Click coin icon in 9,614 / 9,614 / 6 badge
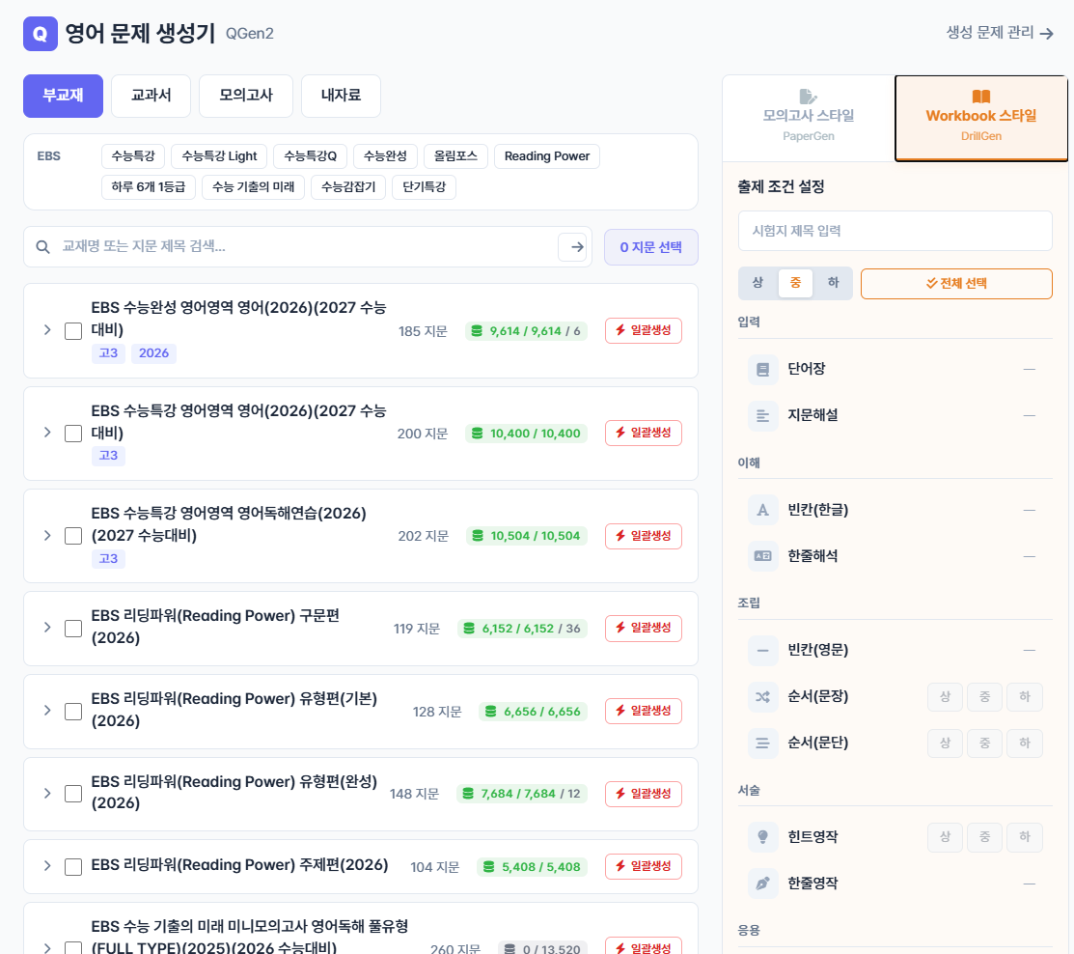 (x=477, y=331)
